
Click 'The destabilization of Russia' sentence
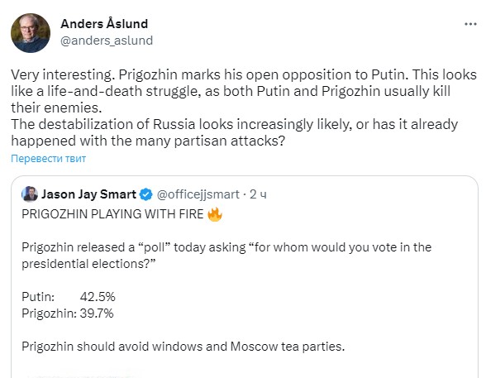[235, 132]
